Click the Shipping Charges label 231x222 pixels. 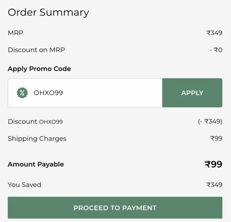(37, 139)
